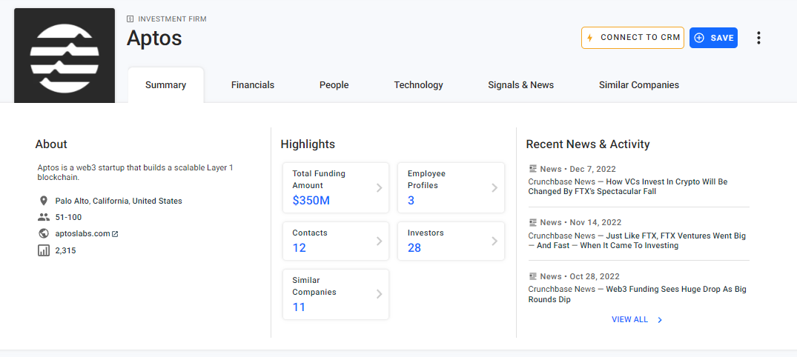Open article about FTX's Spectacular Fall

[628, 187]
